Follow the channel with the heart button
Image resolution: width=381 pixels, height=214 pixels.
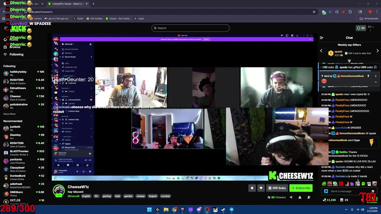click(x=261, y=188)
